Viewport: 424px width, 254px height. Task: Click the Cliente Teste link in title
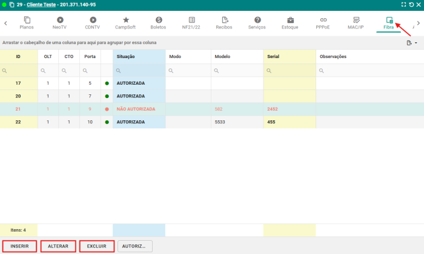pyautogui.click(x=41, y=4)
